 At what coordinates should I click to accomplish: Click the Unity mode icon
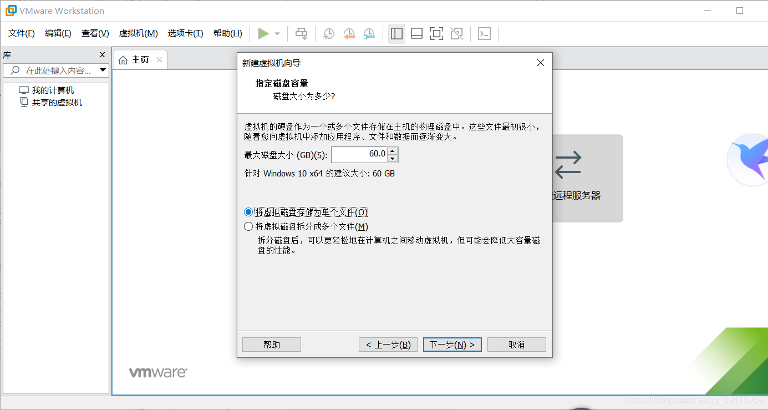click(x=456, y=34)
